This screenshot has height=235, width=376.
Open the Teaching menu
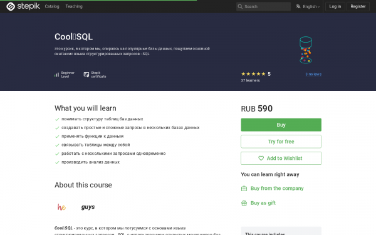pyautogui.click(x=74, y=6)
